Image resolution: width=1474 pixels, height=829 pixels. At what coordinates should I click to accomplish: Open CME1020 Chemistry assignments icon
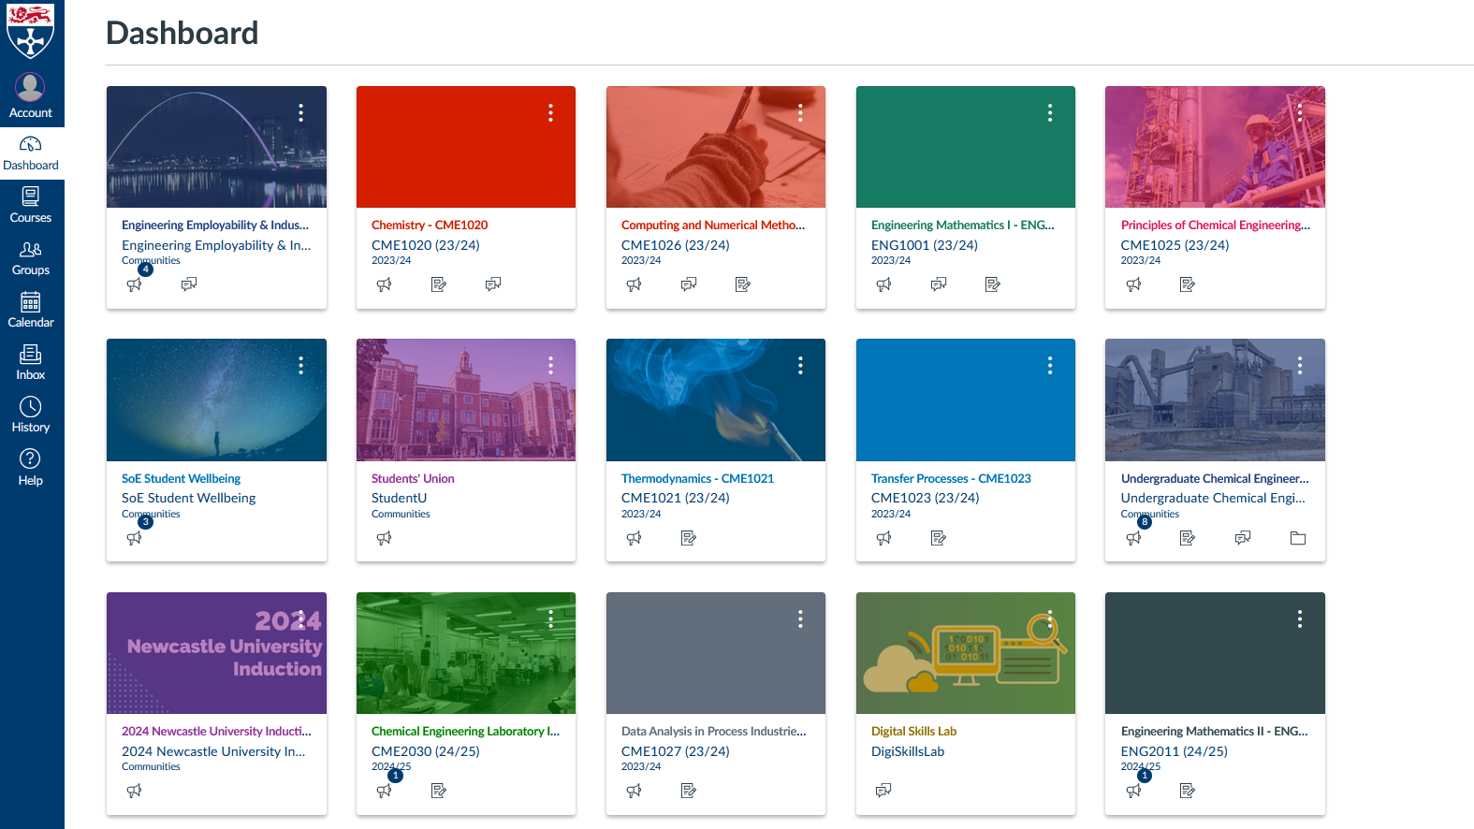(x=439, y=284)
